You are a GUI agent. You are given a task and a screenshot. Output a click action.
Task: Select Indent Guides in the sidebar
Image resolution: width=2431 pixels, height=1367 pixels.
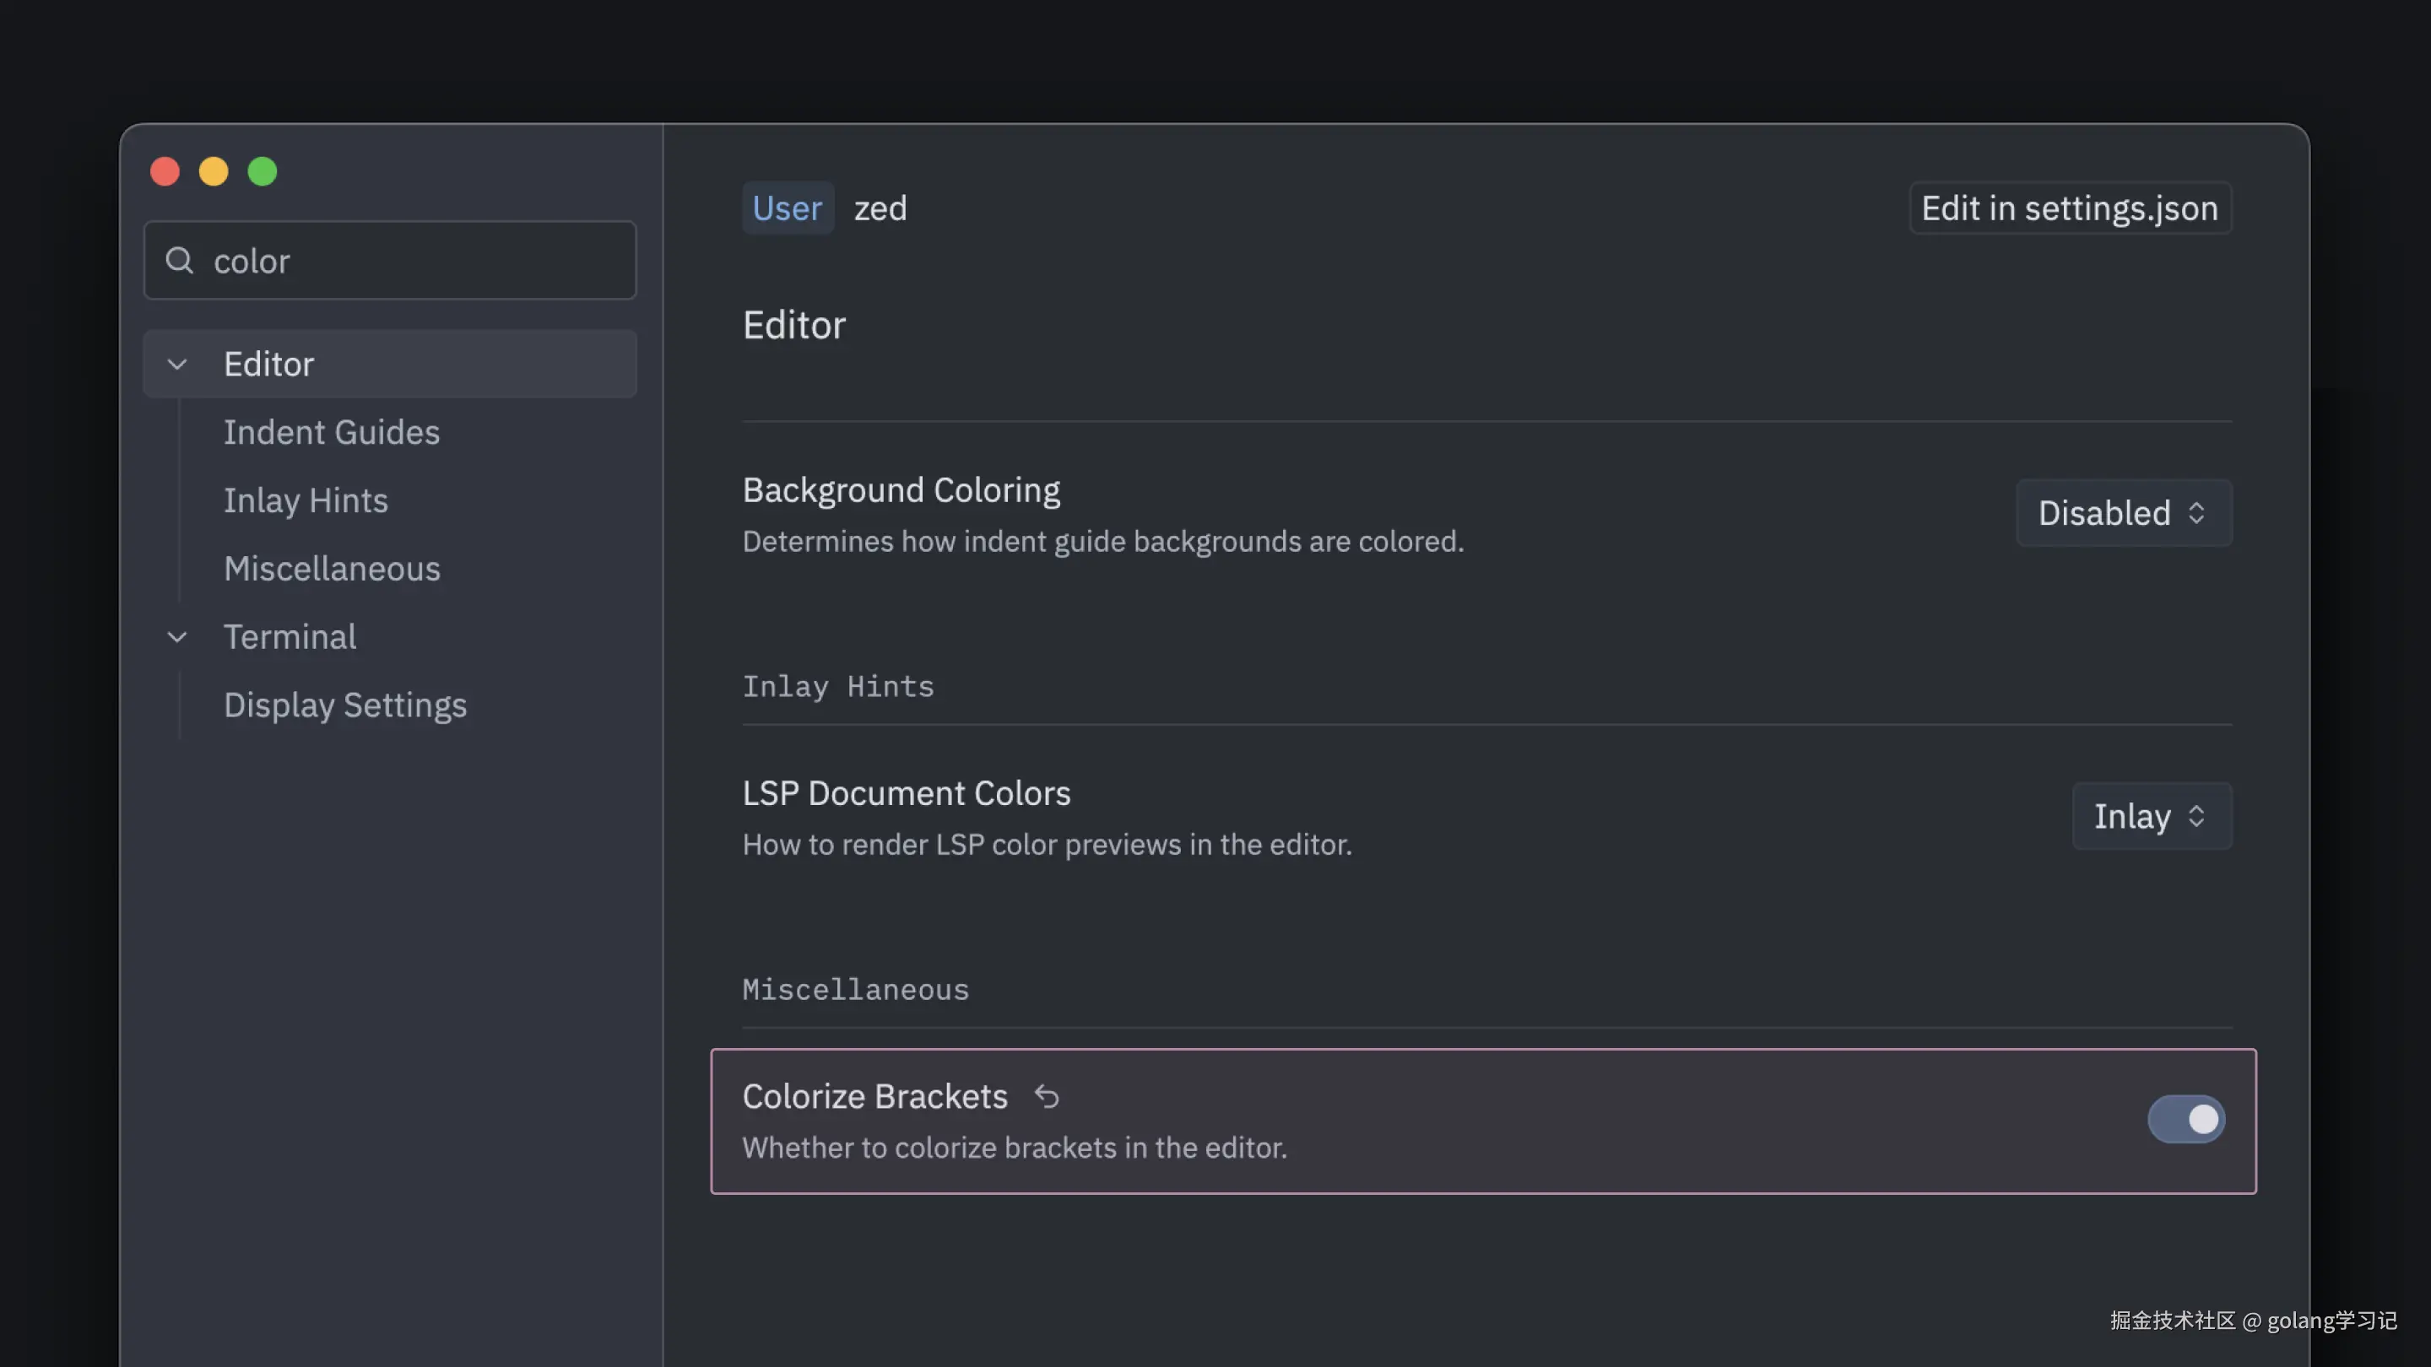click(x=331, y=432)
